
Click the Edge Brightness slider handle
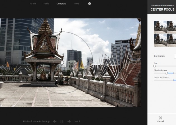coord(167,73)
